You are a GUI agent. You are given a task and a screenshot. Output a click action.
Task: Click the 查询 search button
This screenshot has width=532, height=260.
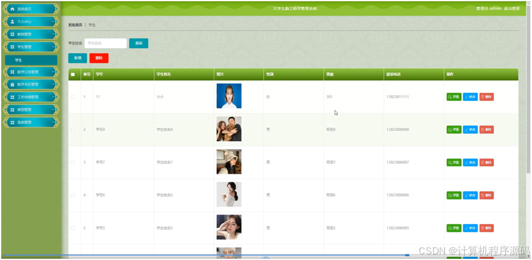pyautogui.click(x=139, y=43)
